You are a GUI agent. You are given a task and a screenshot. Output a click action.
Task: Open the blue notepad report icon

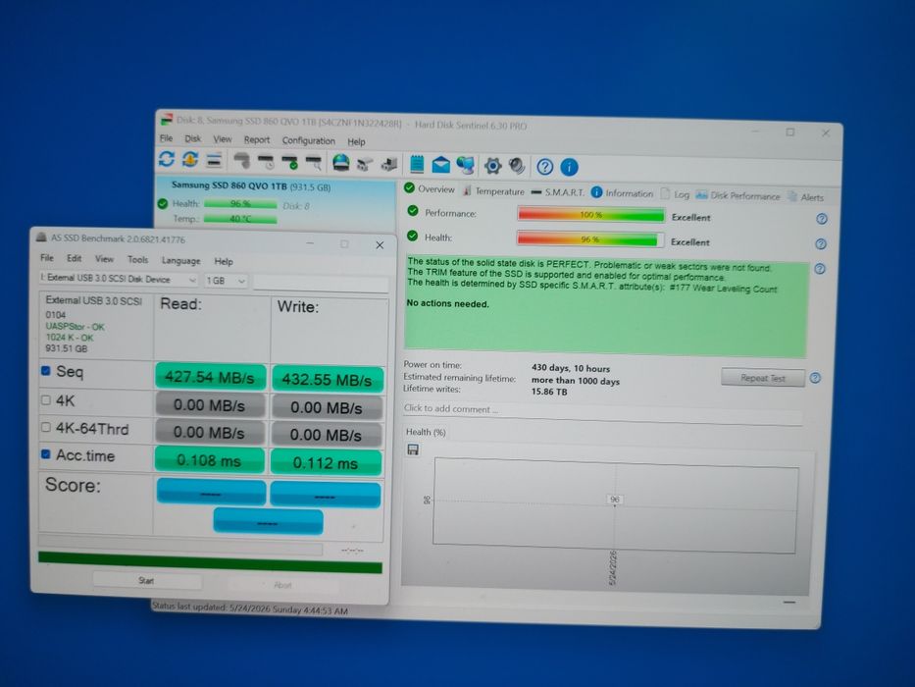click(417, 164)
